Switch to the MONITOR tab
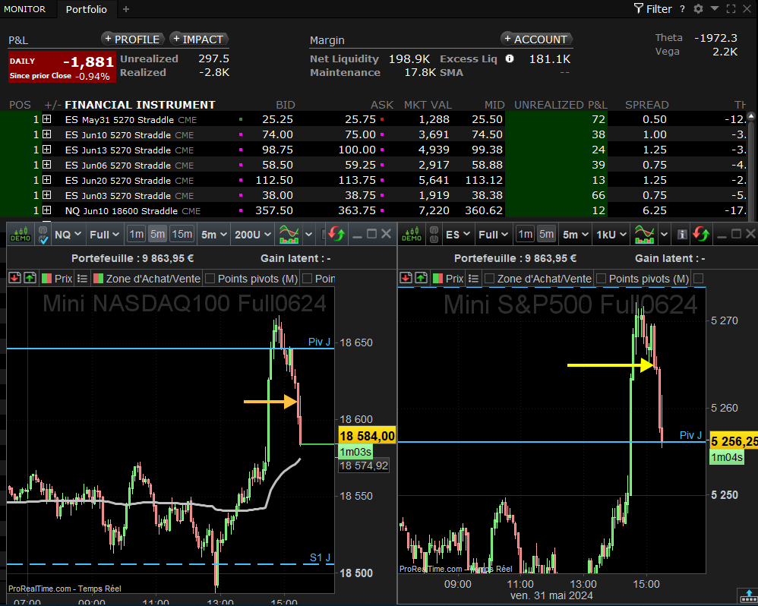Viewport: 758px width, 606px height. coord(24,9)
